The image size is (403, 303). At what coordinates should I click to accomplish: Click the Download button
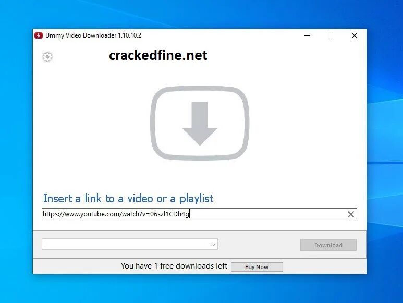click(x=328, y=245)
